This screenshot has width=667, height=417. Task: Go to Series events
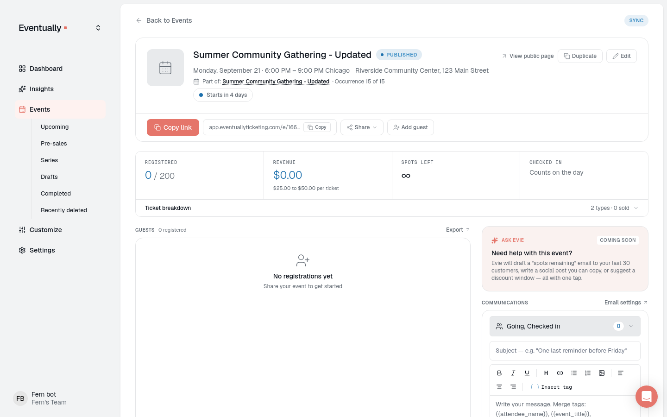(49, 160)
